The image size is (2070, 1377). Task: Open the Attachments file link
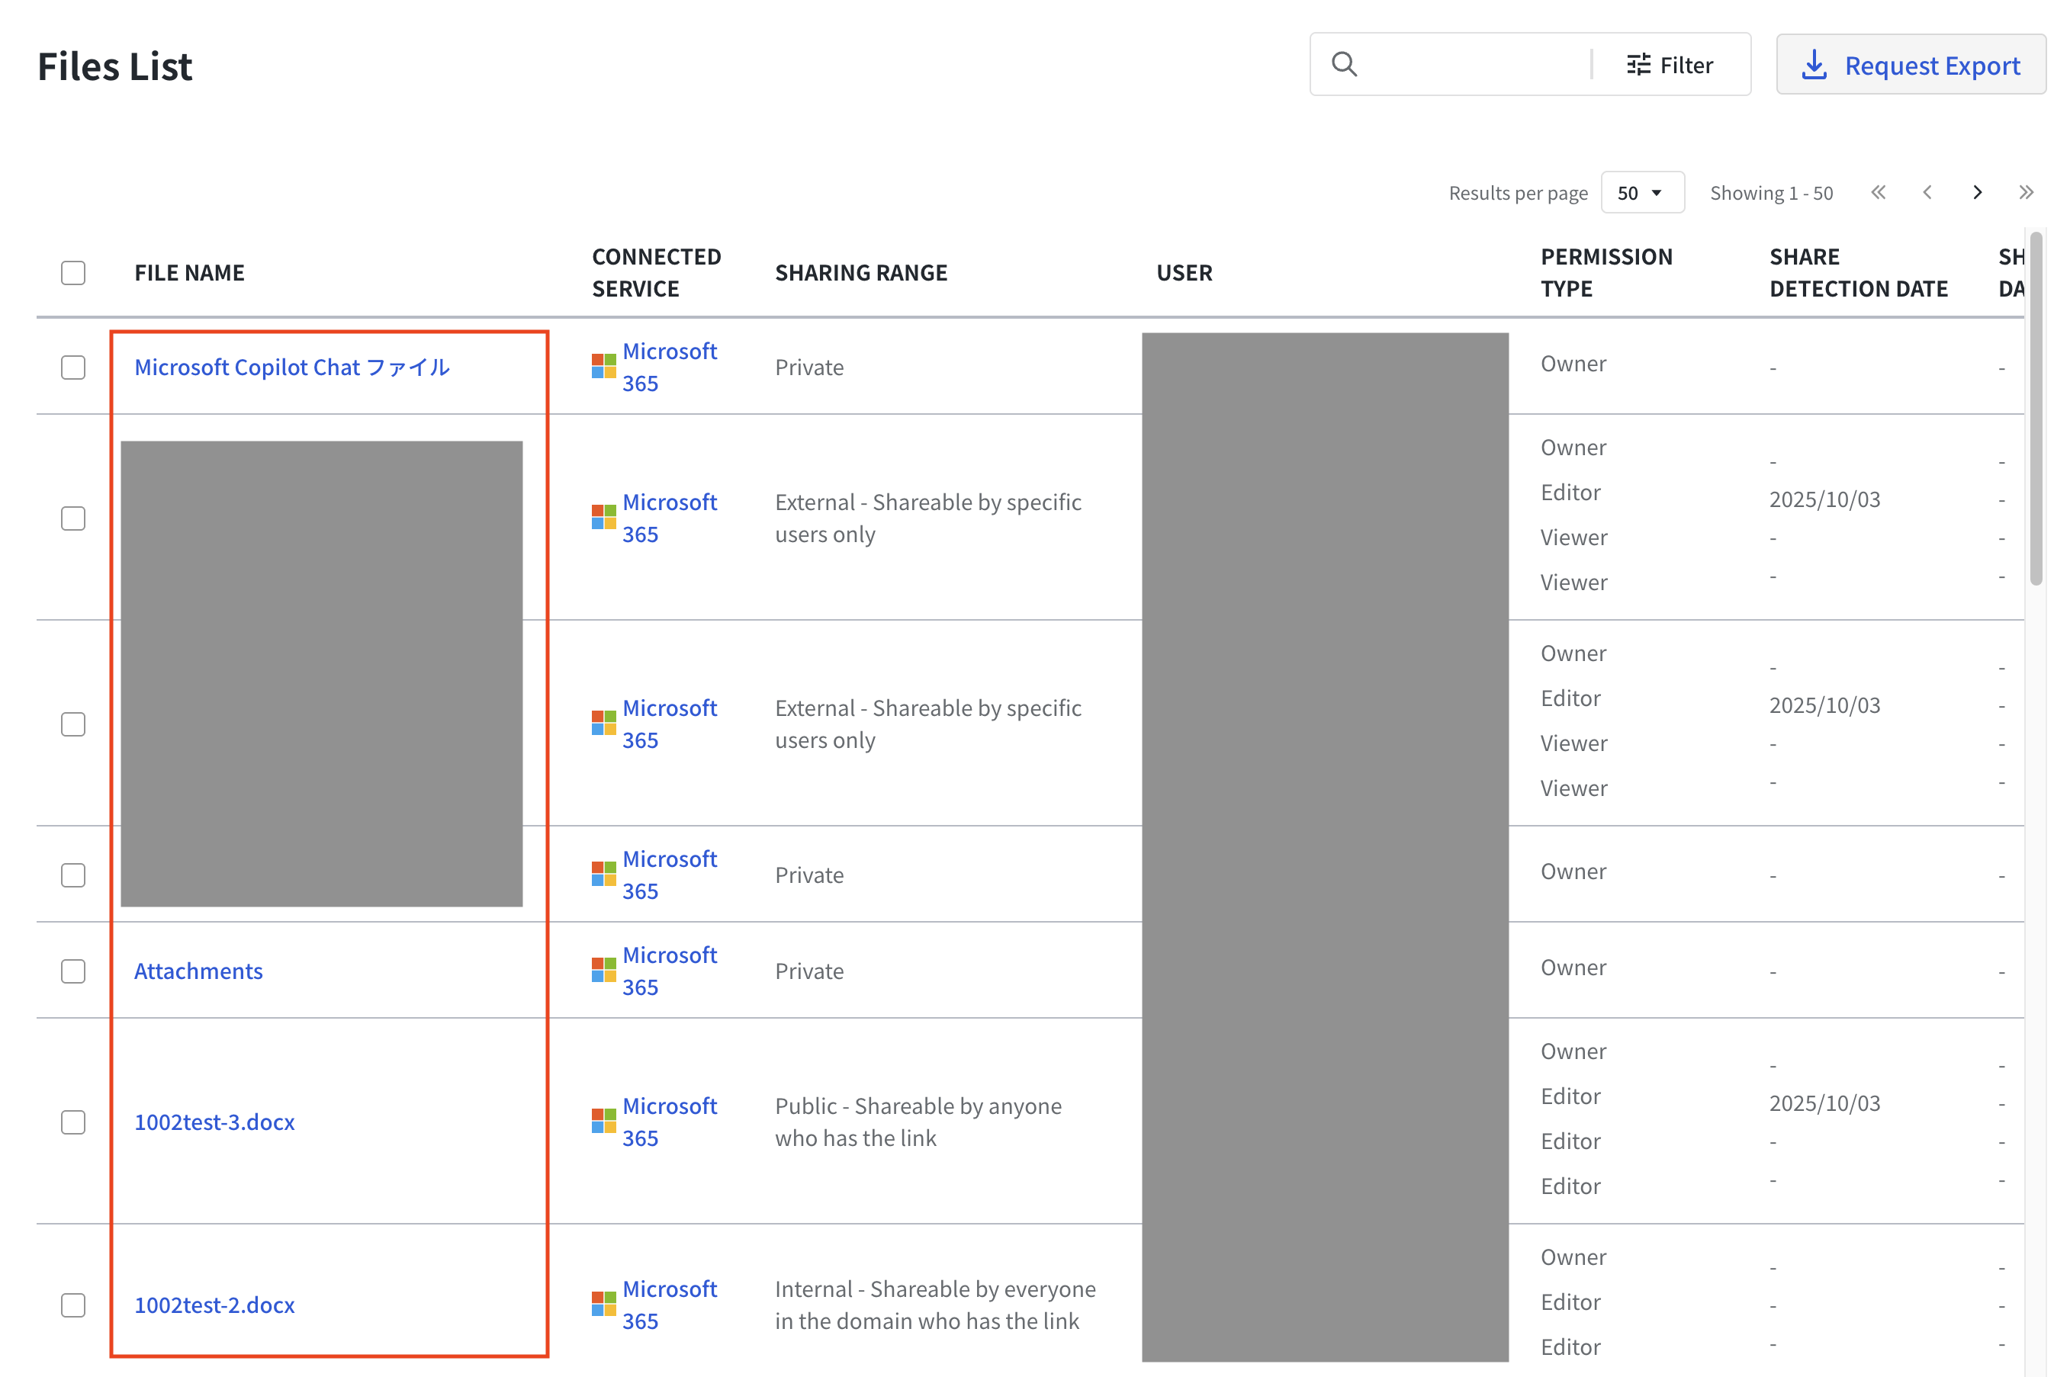(198, 971)
